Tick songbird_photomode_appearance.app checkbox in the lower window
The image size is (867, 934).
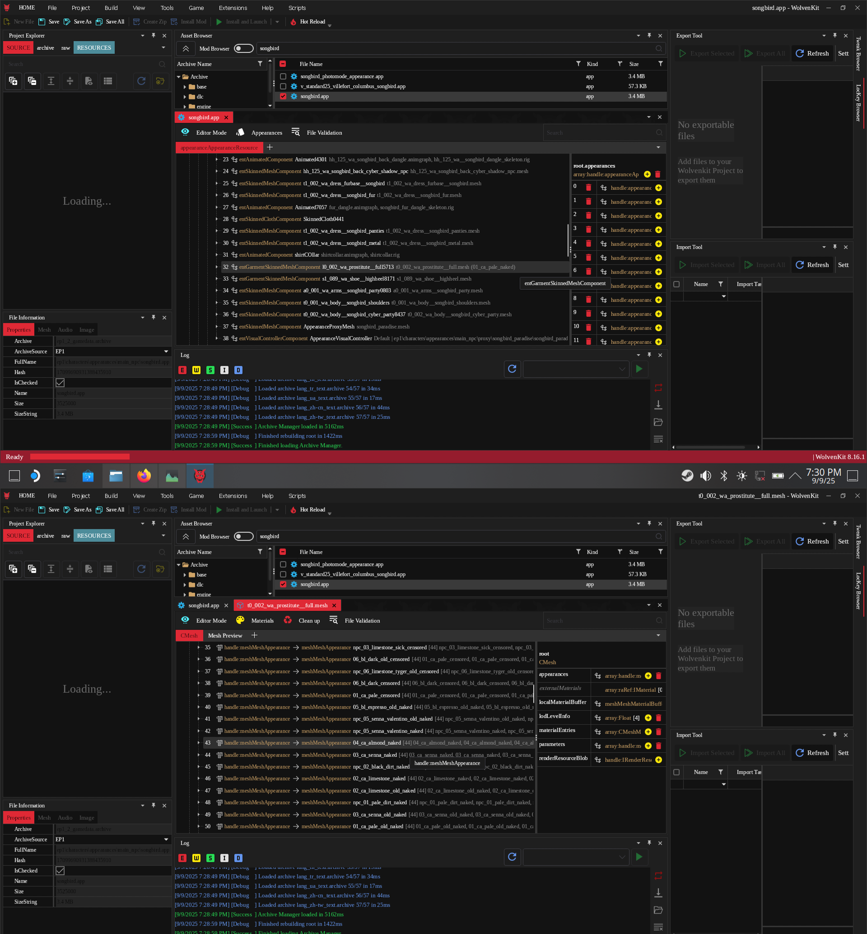click(x=283, y=564)
